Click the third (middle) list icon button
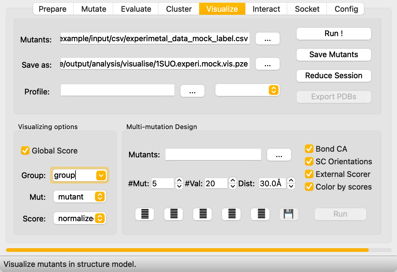The height and width of the screenshot is (272, 397). (203, 214)
